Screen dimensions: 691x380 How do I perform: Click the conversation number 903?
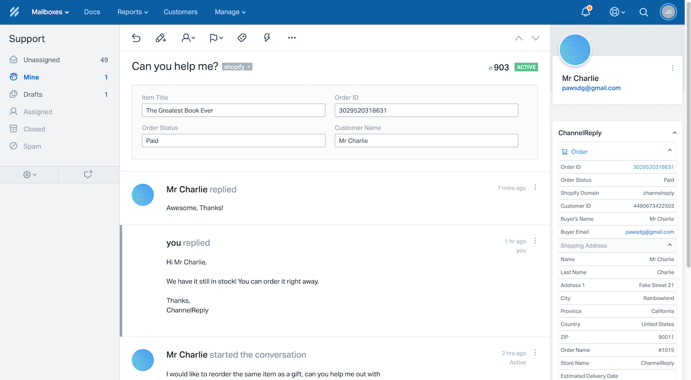pyautogui.click(x=501, y=67)
